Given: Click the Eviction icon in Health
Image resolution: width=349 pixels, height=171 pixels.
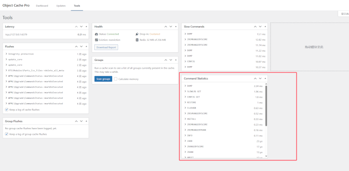Looking at the screenshot, I should coord(96,40).
